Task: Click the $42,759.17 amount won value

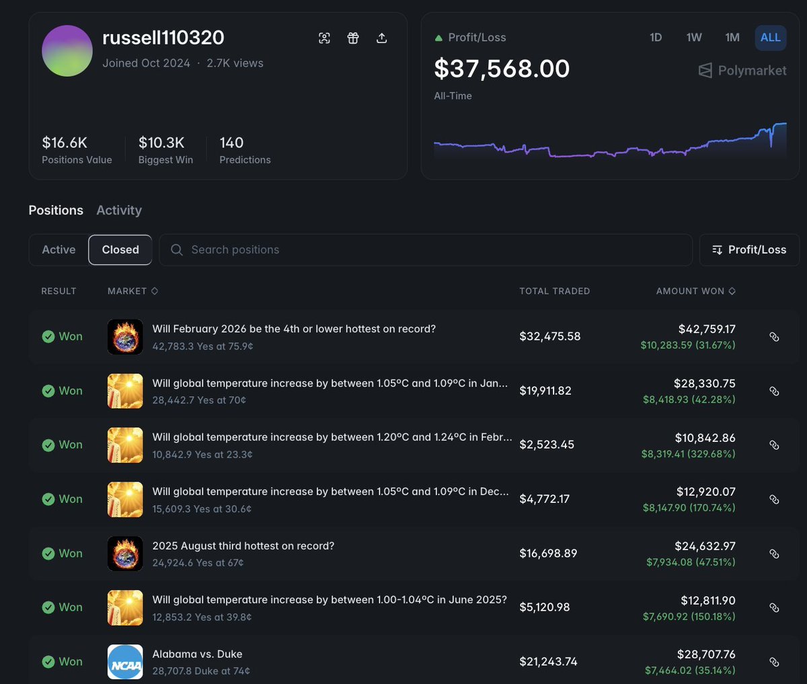Action: point(707,329)
